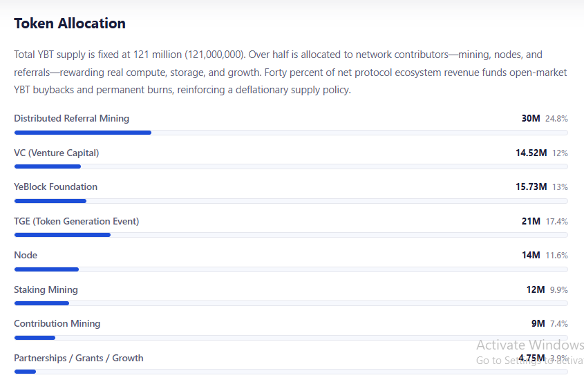This screenshot has height=382, width=584.
Task: Select the TGE (Token Generation Event) label
Action: click(76, 222)
